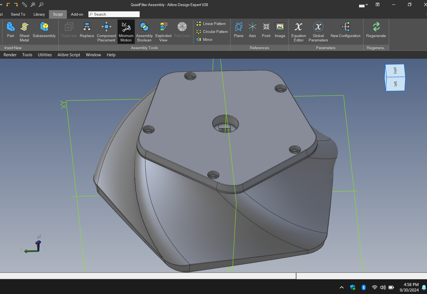Image resolution: width=427 pixels, height=294 pixels.
Task: Open the Assembly Boolean tool
Action: point(144,32)
